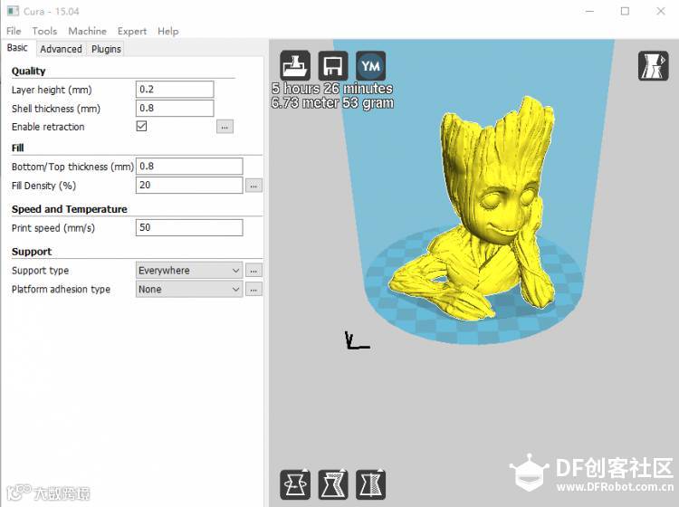Open Support type settings ellipsis button

click(x=253, y=271)
